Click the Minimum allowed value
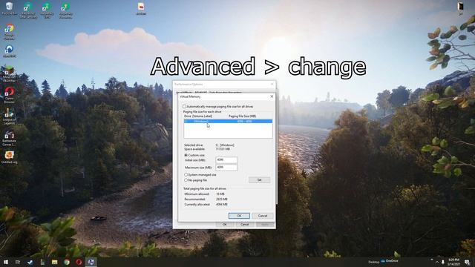475x267 pixels. click(220, 194)
